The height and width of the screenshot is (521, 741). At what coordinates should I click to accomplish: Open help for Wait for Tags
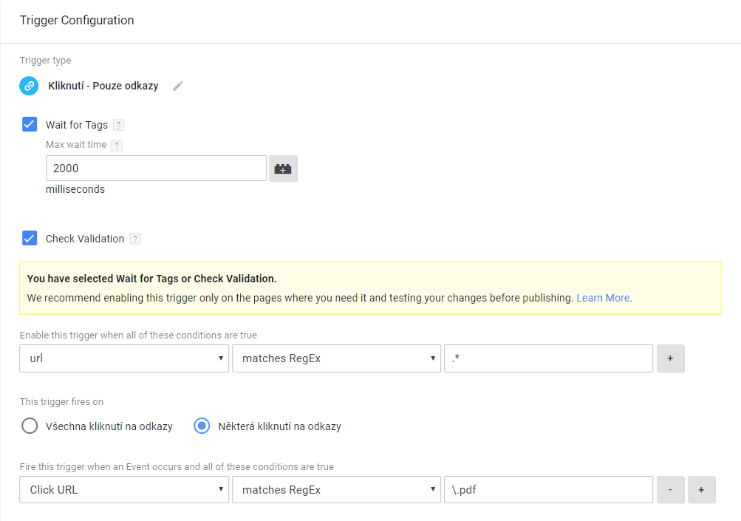pos(119,126)
